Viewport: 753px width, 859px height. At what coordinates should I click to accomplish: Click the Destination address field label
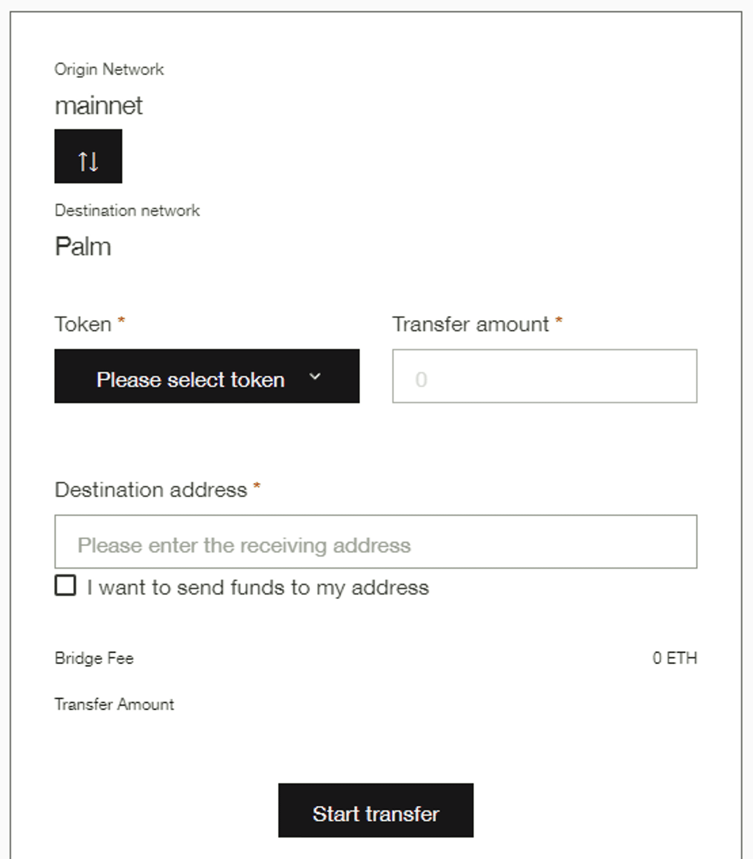click(x=151, y=490)
